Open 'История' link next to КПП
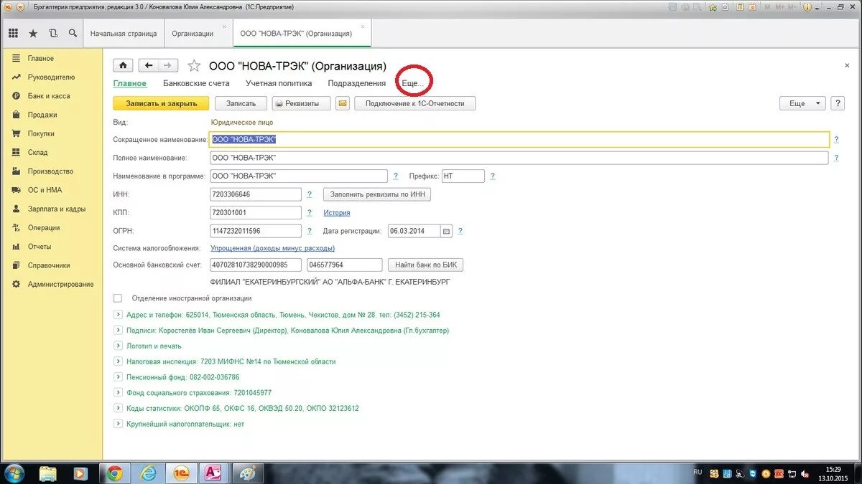The width and height of the screenshot is (862, 484). click(x=337, y=213)
